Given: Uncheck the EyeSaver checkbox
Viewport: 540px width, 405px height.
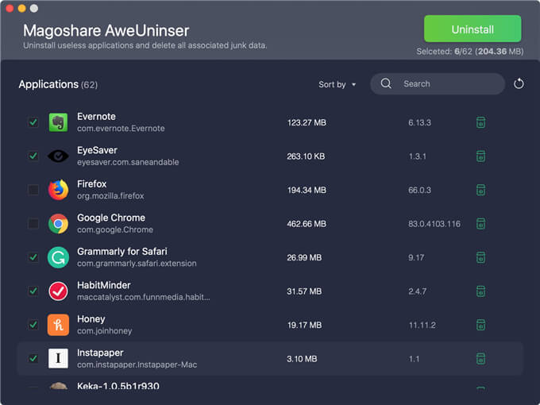Looking at the screenshot, I should click(33, 156).
